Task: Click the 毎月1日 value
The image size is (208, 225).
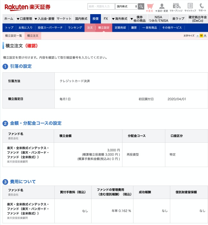Action: 65,99
